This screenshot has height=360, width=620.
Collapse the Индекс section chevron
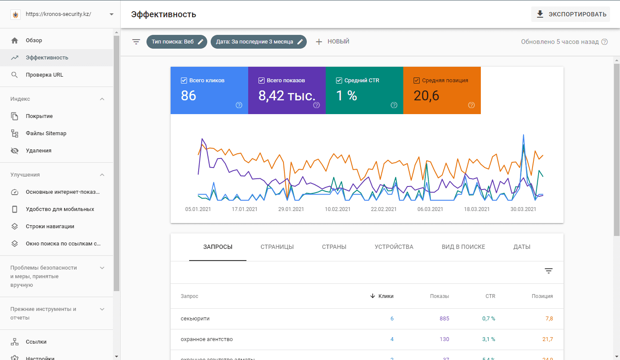(x=102, y=99)
